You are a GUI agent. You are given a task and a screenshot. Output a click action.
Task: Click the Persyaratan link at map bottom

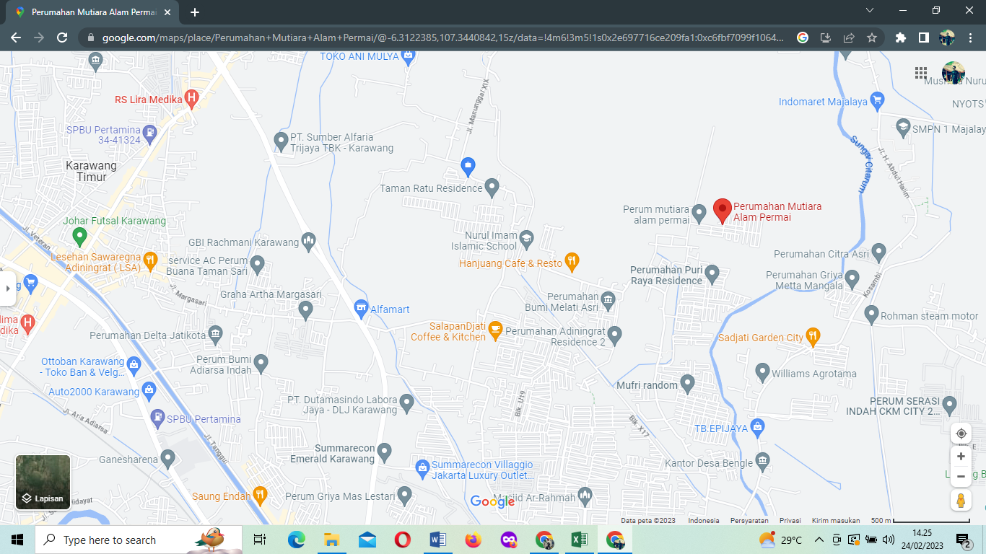(749, 521)
